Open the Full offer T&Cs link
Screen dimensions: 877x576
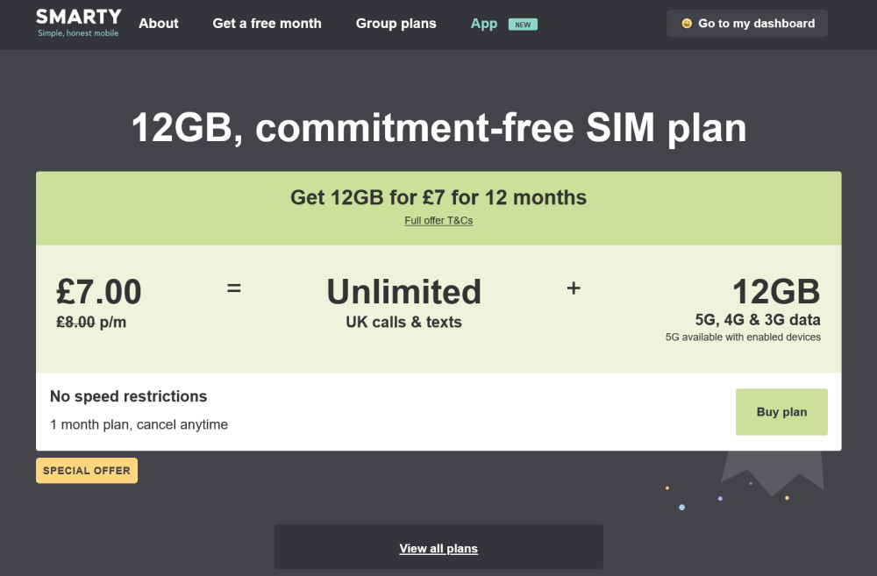point(438,220)
